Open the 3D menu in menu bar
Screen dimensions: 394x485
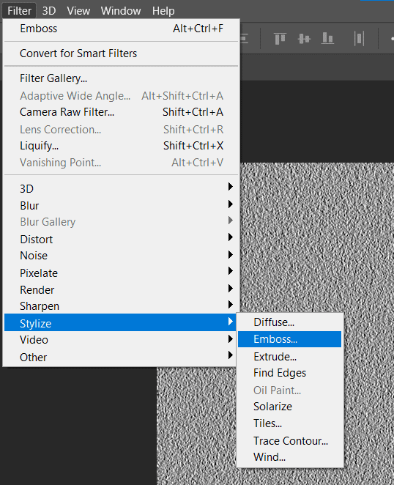pos(49,11)
